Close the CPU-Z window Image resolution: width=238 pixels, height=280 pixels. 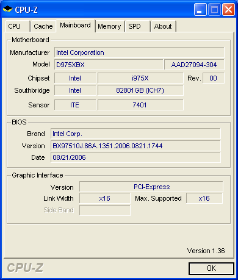pos(228,9)
